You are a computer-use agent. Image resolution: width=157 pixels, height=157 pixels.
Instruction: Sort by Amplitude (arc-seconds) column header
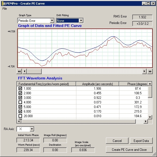(97, 84)
